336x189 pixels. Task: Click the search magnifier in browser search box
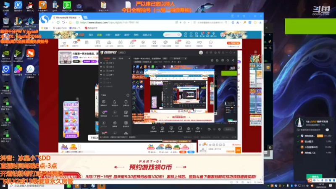point(226,22)
